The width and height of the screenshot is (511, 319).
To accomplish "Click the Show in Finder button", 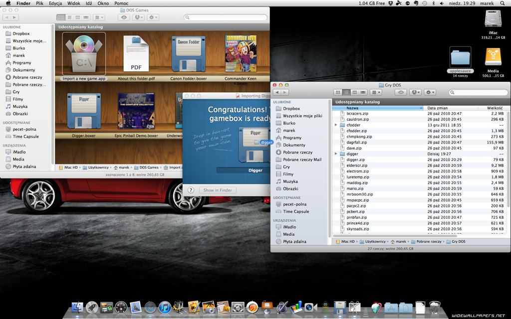I will pyautogui.click(x=218, y=190).
